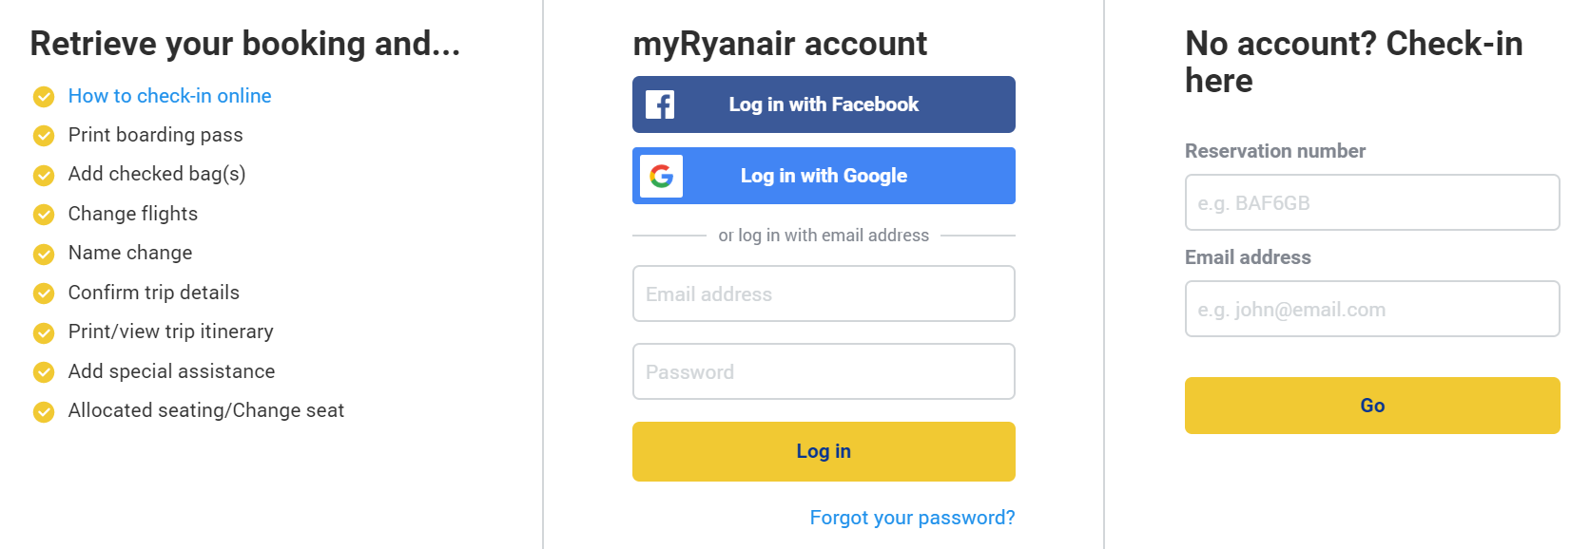This screenshot has height=549, width=1590.
Task: Click checkmark icon beside Allocated seating/Change seat
Action: [x=44, y=411]
